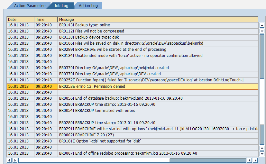Click date cell of 'BR0143I Backup type' row
Image resolution: width=266 pixels, height=164 pixels.
[20, 25]
